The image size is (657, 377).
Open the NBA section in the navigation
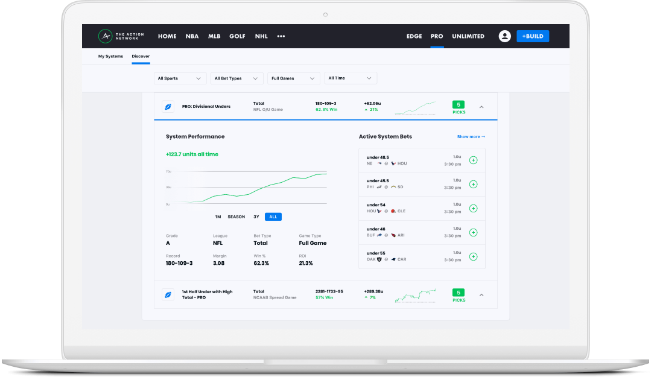click(x=192, y=36)
